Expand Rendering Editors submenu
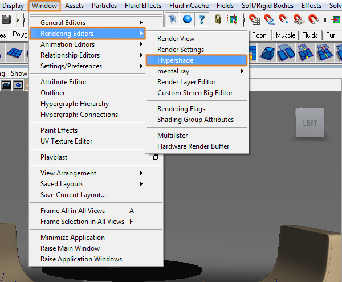This screenshot has width=342, height=282. tap(87, 34)
